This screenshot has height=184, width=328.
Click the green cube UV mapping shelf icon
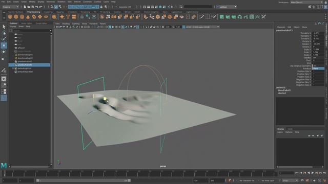coord(240,17)
